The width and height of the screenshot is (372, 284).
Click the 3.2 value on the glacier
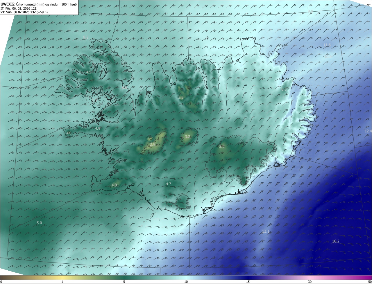187,136
